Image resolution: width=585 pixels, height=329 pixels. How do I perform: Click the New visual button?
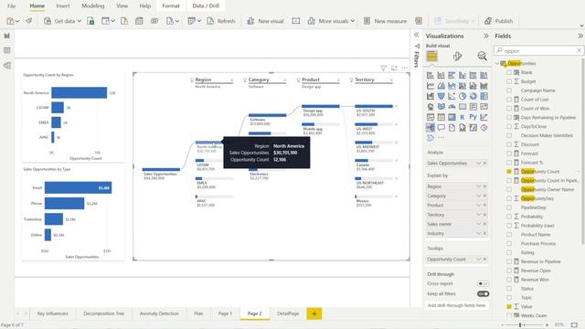click(x=265, y=21)
